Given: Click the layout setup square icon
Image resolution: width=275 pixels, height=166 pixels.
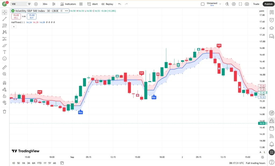Looking at the screenshot, I should click(x=202, y=4).
